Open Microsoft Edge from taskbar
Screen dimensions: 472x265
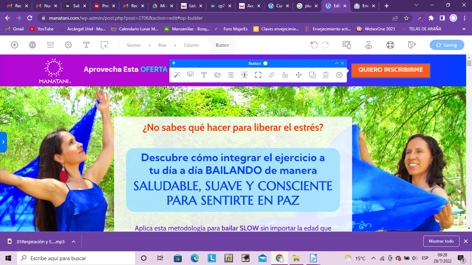coord(195,258)
